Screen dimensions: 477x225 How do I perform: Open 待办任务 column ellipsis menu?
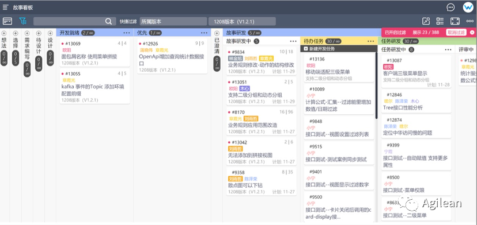[x=370, y=41]
